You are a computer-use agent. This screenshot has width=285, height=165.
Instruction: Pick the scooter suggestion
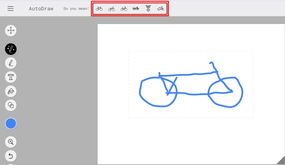tap(160, 9)
